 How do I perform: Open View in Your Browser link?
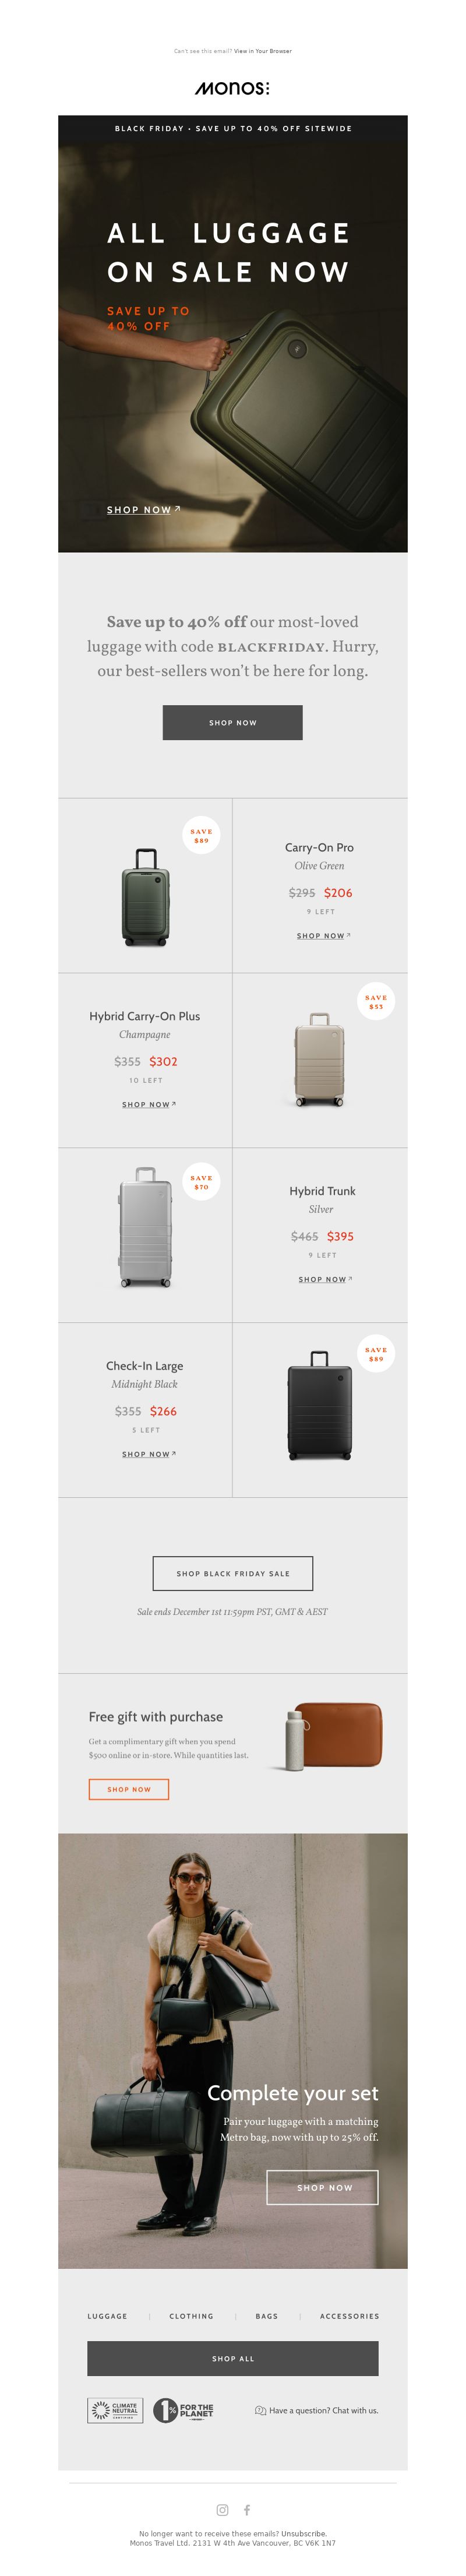click(x=263, y=51)
